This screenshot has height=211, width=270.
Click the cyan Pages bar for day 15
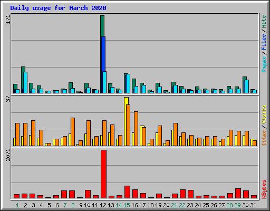pos(128,83)
